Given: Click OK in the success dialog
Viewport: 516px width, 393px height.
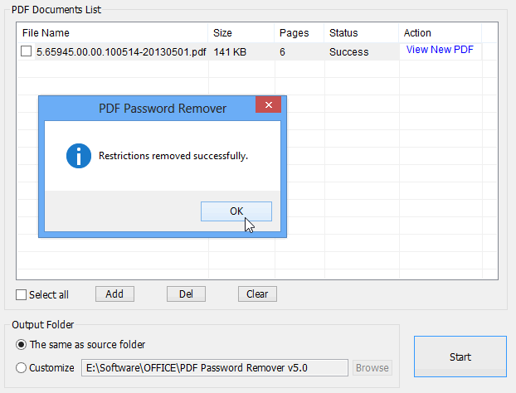Looking at the screenshot, I should pos(236,211).
